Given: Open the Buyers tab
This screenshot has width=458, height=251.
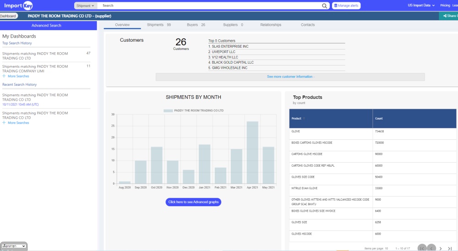Looking at the screenshot, I should point(196,25).
